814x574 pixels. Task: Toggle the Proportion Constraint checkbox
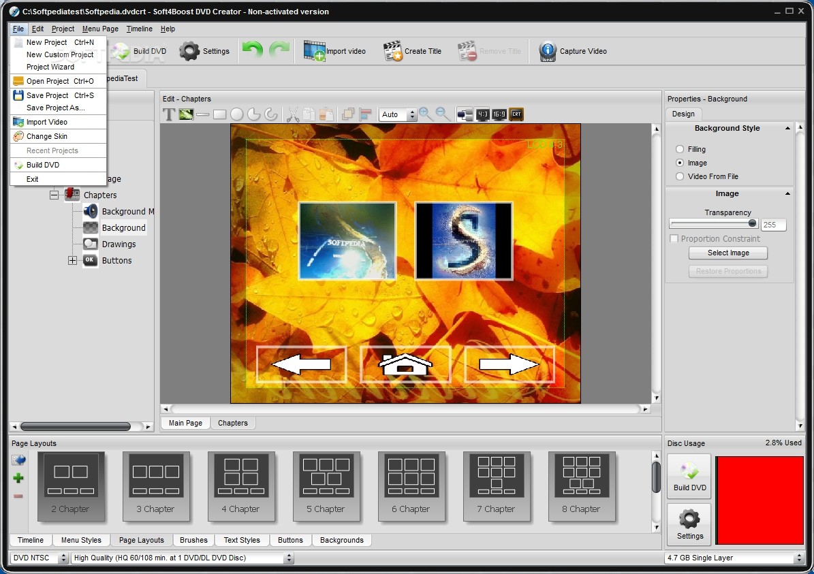point(674,239)
